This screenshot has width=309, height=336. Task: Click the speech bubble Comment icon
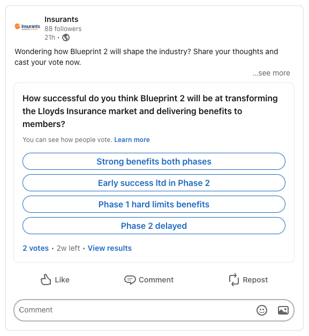click(130, 280)
